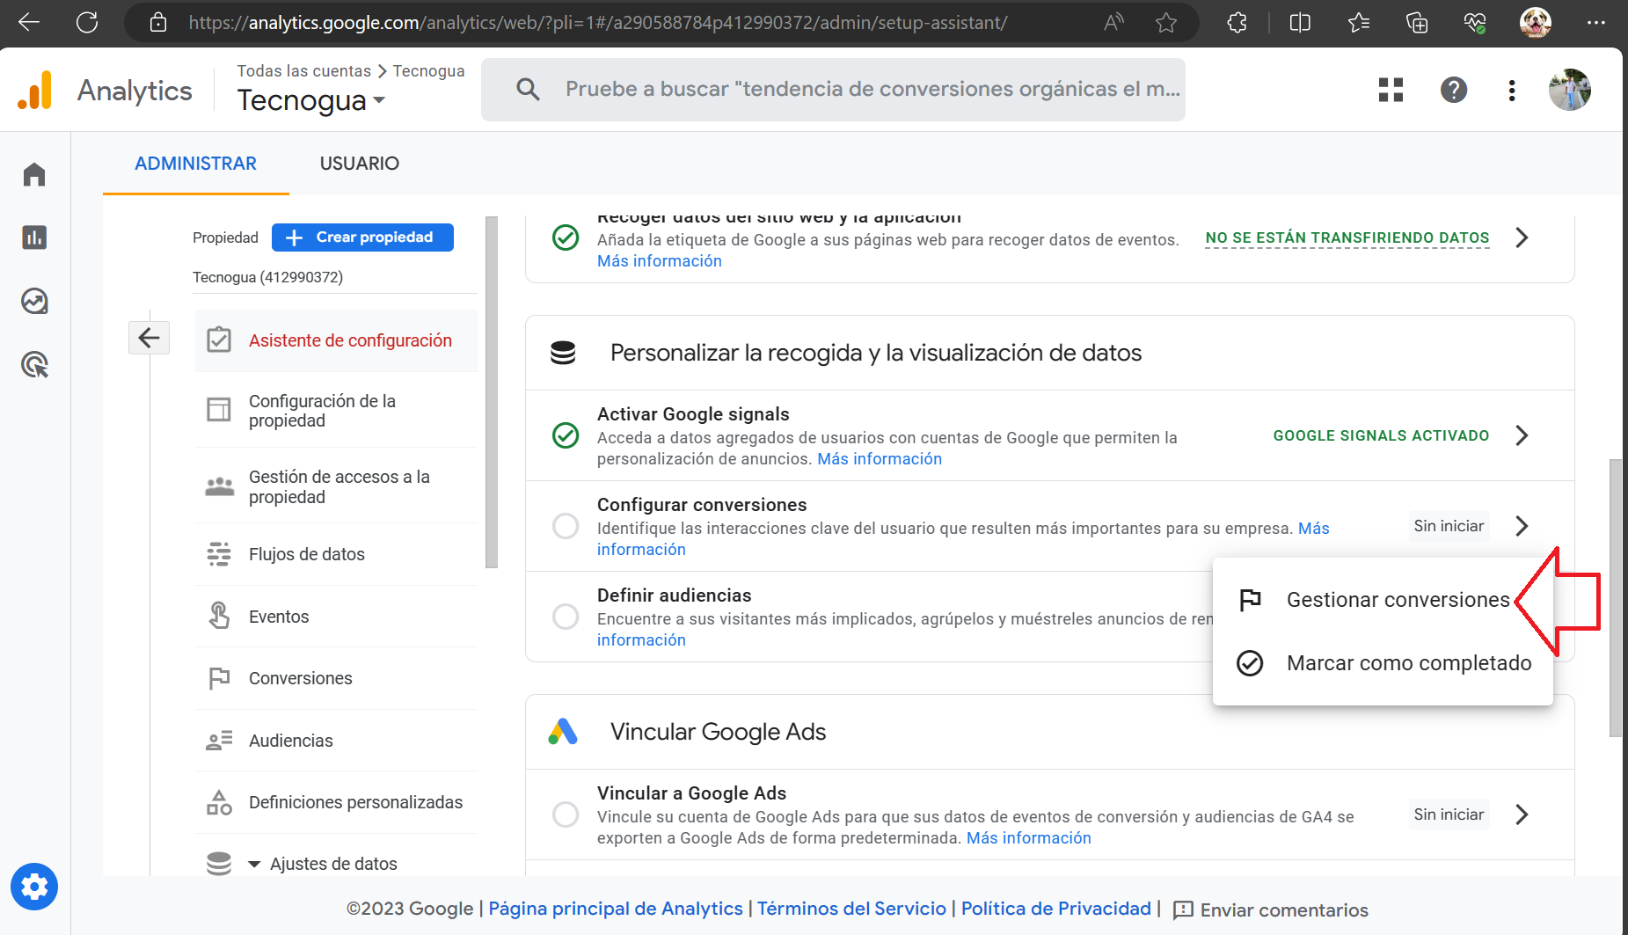Click the property menu vertical scrollbar
This screenshot has height=935, width=1628.
click(492, 392)
